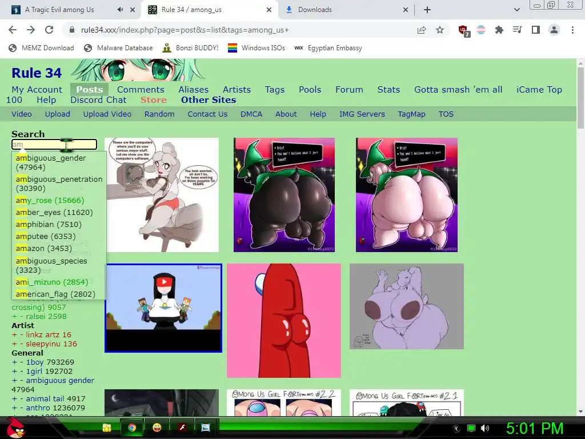Image resolution: width=585 pixels, height=439 pixels.
Task: Bookmark this page with the star icon
Action: tap(440, 30)
